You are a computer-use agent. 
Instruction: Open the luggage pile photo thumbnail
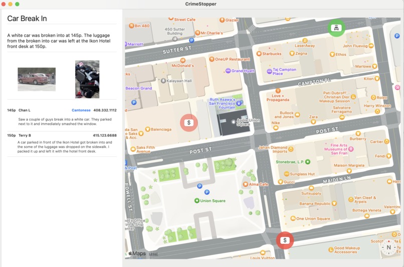[x=87, y=79]
